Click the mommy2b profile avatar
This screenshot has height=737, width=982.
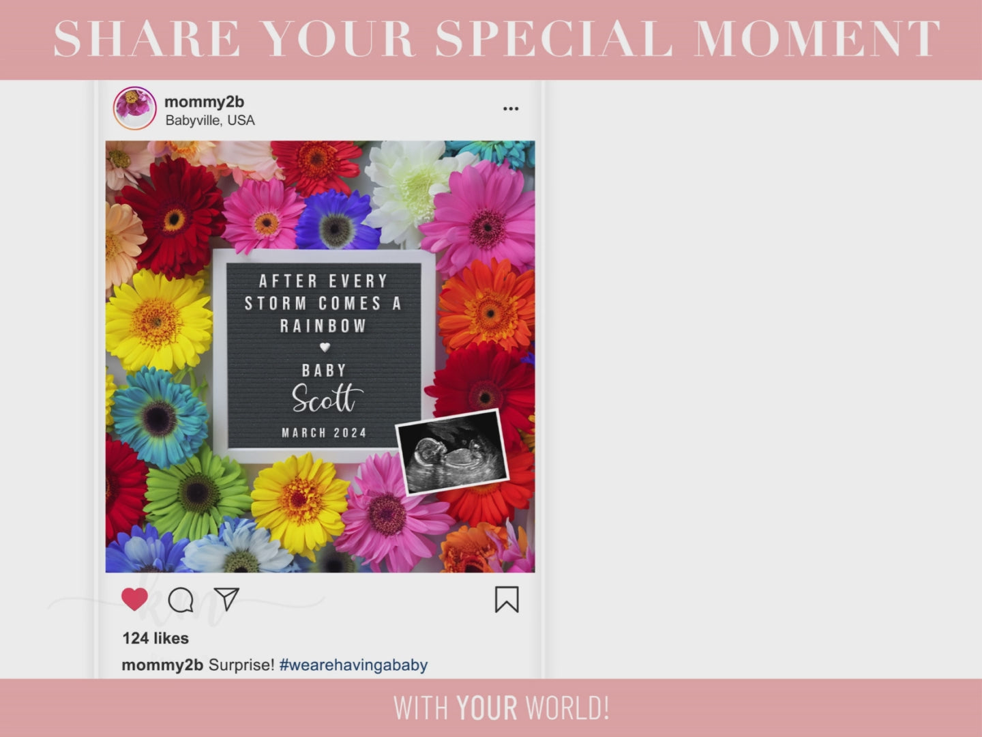point(135,108)
